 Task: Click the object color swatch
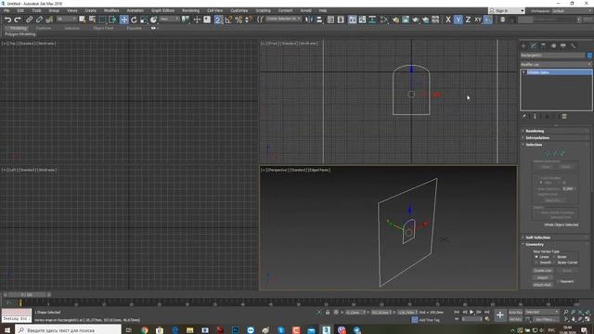click(589, 56)
